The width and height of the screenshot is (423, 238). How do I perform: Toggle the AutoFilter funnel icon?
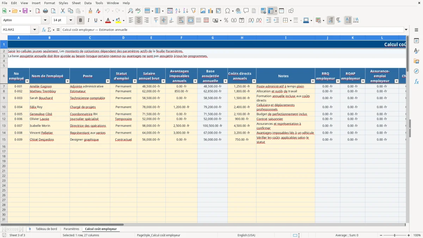193,11
